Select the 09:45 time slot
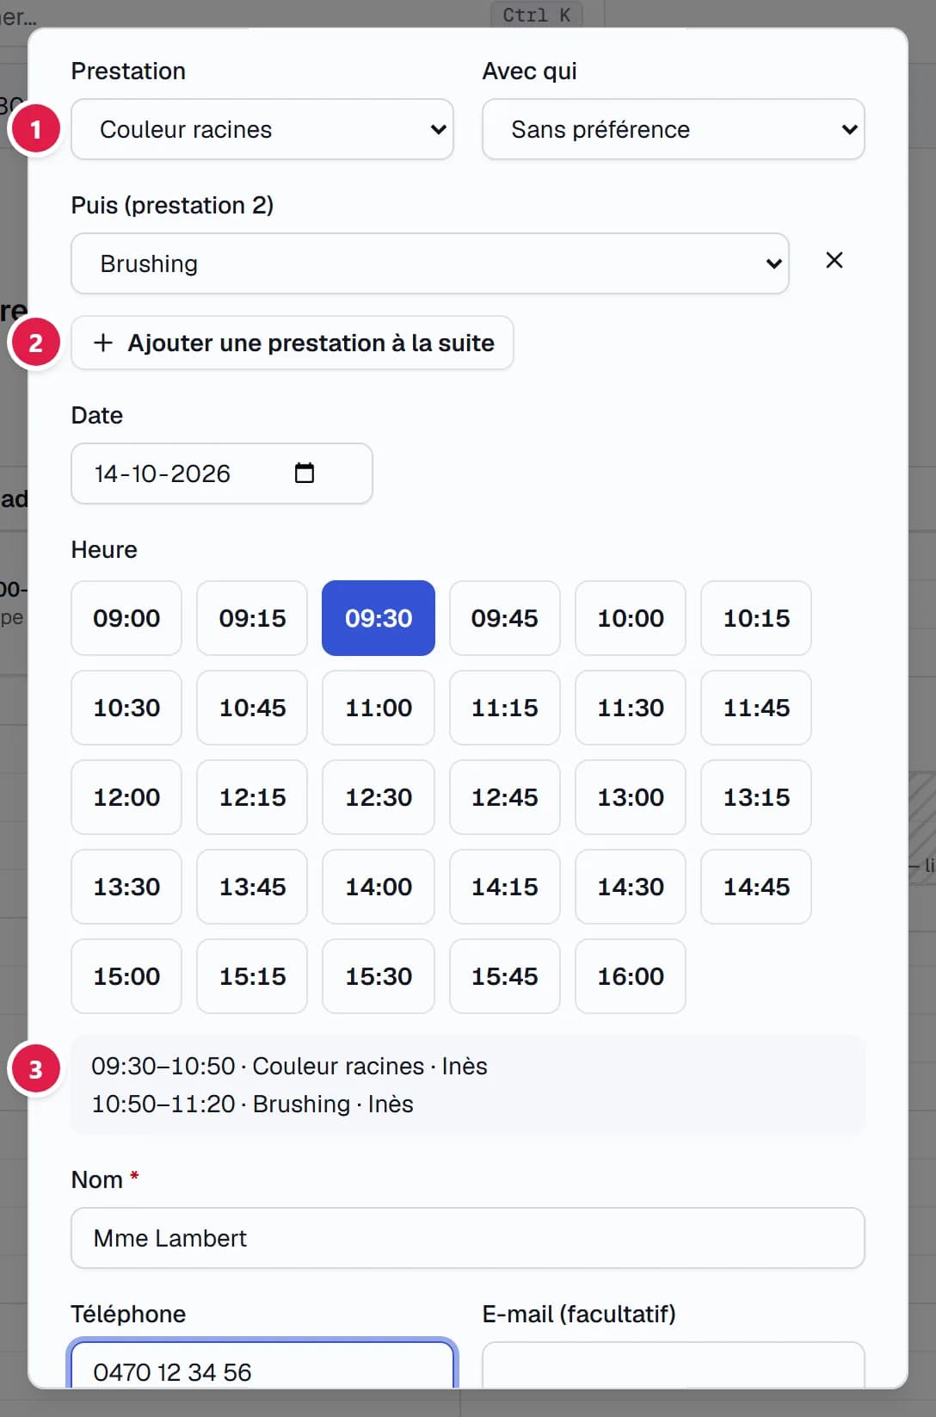936x1417 pixels. point(505,618)
